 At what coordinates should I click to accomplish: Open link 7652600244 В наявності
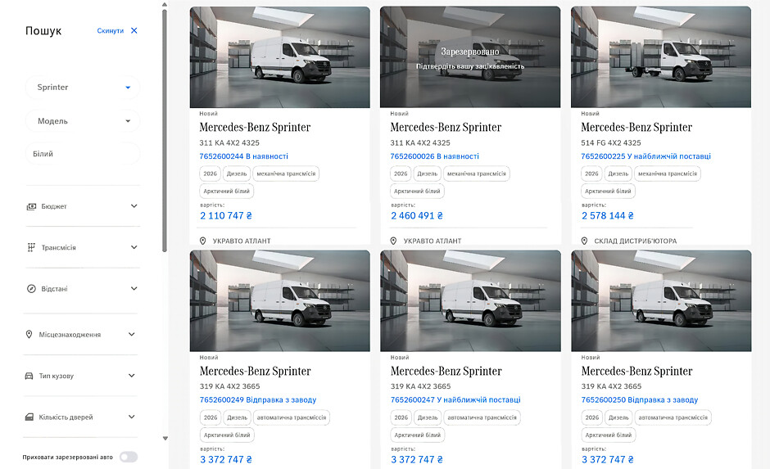243,156
